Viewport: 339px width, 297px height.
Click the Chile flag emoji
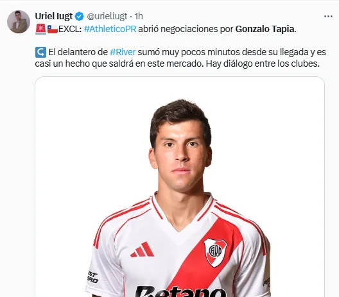tap(53, 29)
